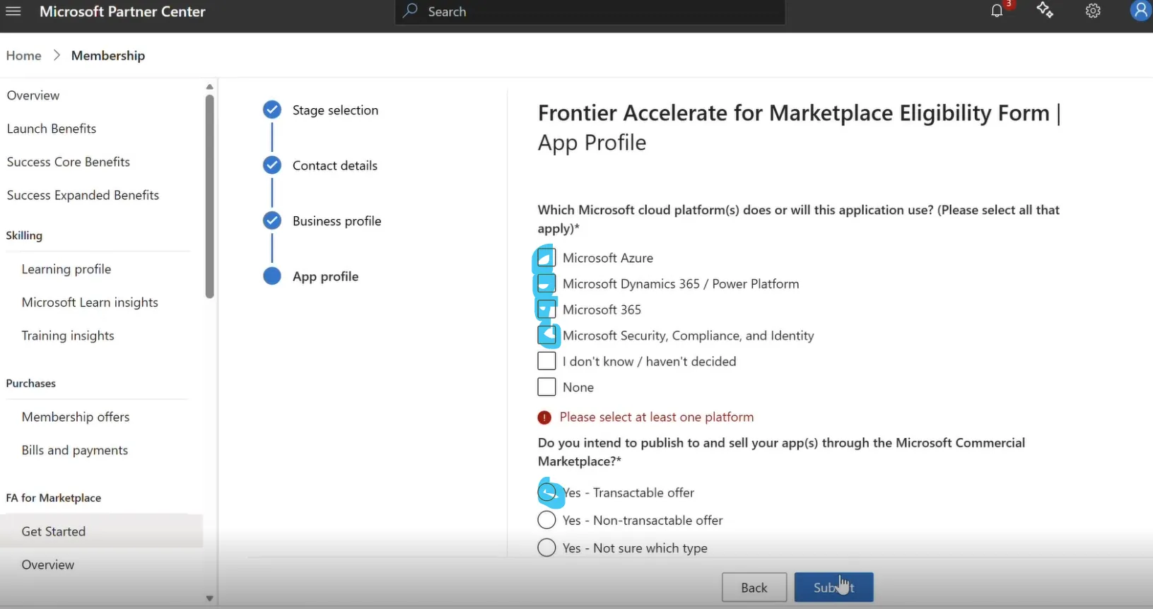Open the notifications bell
Screen dimensions: 1153x609
click(997, 11)
